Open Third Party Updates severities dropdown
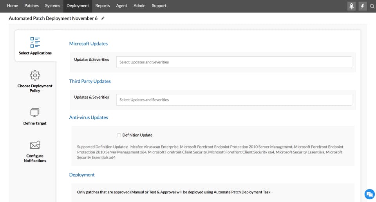Viewport: 376px width, 202px height. (x=234, y=100)
